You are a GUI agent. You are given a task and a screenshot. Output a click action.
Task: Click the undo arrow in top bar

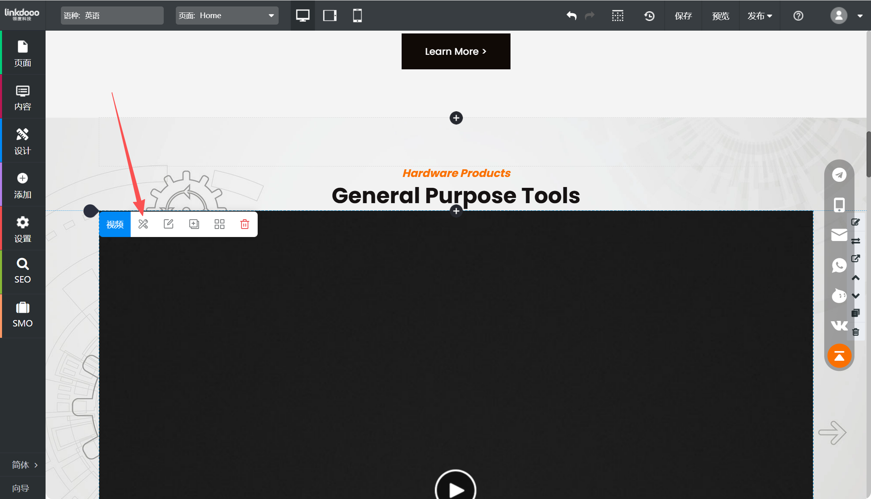(571, 16)
